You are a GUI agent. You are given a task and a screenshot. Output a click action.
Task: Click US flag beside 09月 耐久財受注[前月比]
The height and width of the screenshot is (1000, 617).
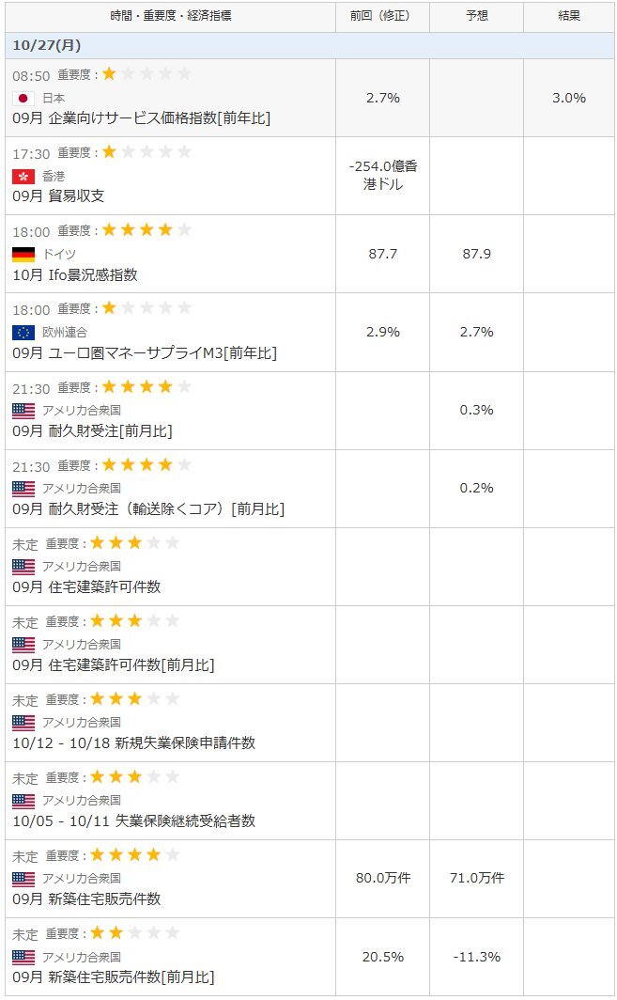[x=23, y=410]
